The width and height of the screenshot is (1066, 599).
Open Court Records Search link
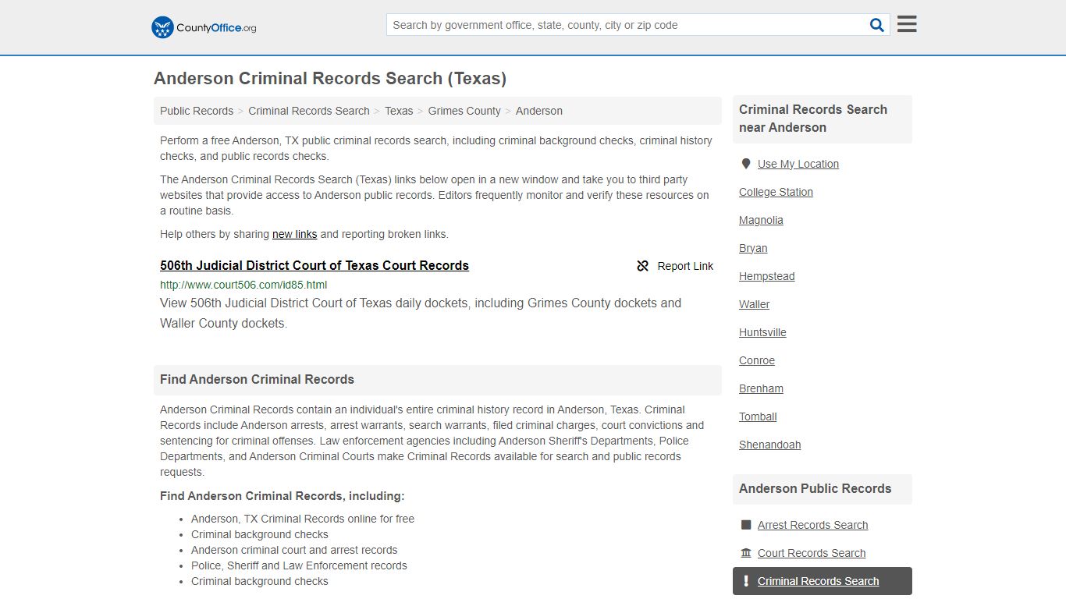(x=812, y=553)
